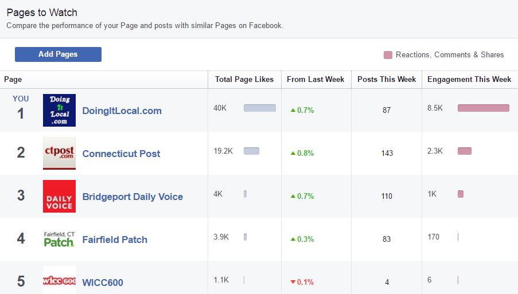Open the Connecticut Post ctpost logo
Screen dimensions: 518x294
click(x=59, y=153)
